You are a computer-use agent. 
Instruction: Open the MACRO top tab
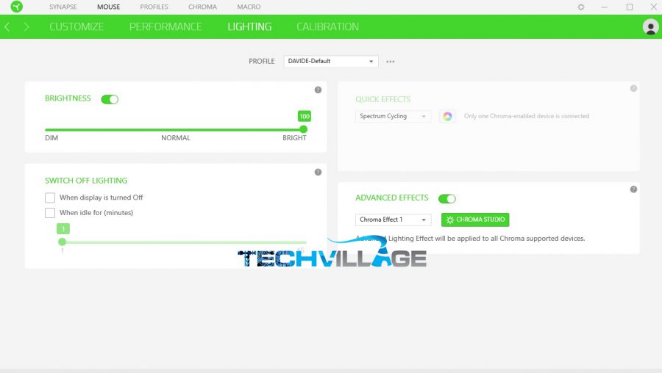[249, 7]
